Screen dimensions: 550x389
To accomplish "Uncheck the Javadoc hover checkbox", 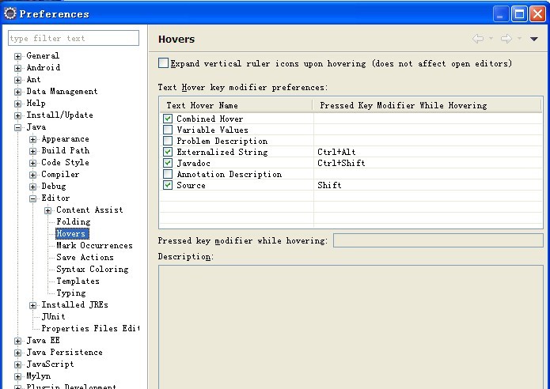I will [168, 163].
